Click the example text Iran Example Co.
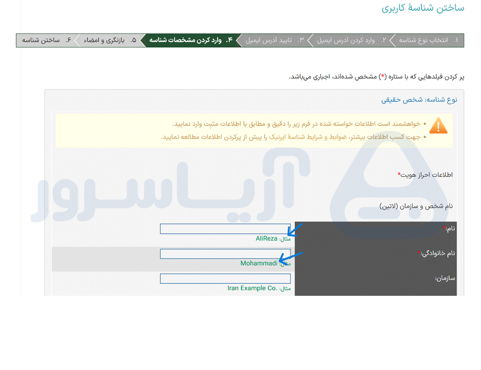Screen dimensions: 481x370 point(252,288)
